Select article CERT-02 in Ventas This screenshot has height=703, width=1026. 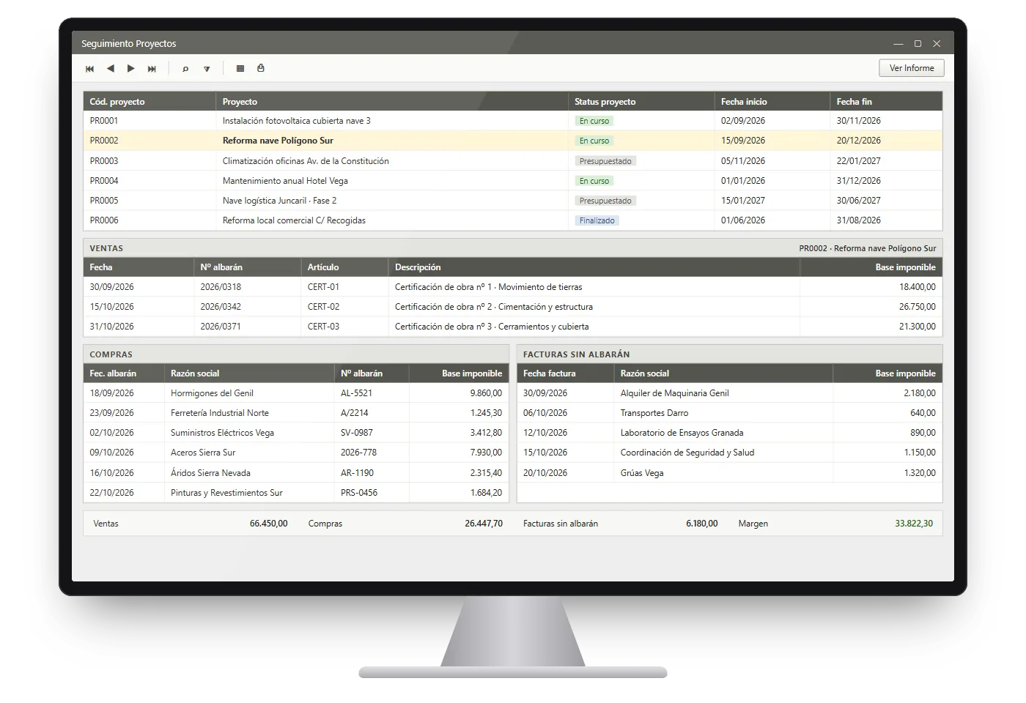tap(323, 307)
